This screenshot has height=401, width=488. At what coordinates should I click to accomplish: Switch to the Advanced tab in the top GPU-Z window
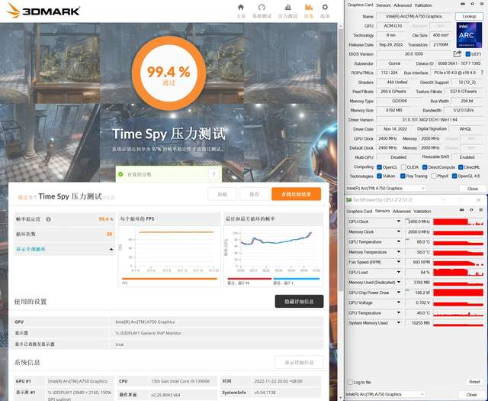(403, 5)
